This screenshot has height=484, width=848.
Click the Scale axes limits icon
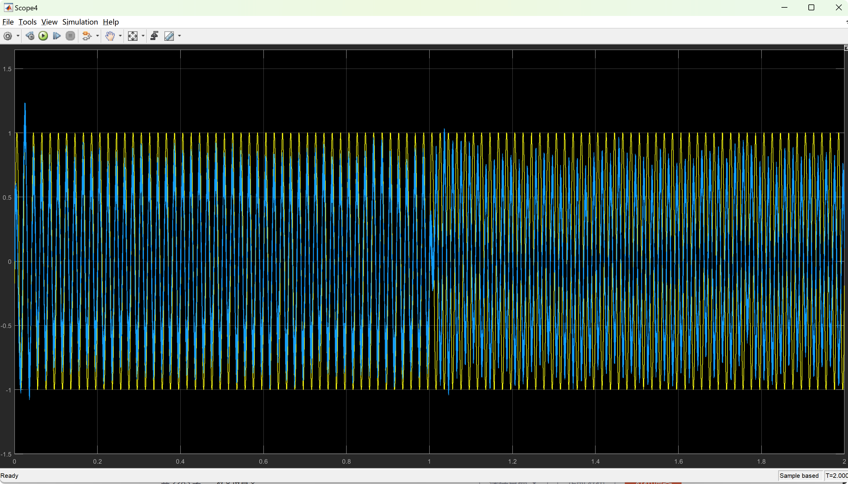coord(133,36)
